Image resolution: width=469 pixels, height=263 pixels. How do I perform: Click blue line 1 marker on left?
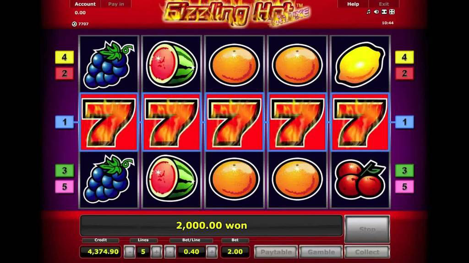point(65,122)
